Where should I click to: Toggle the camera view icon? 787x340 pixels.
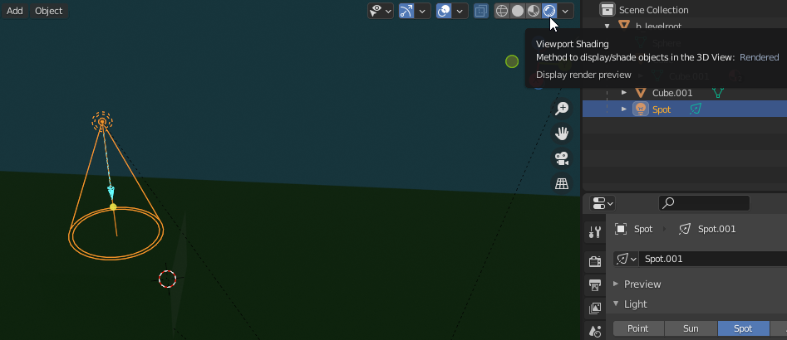point(562,158)
